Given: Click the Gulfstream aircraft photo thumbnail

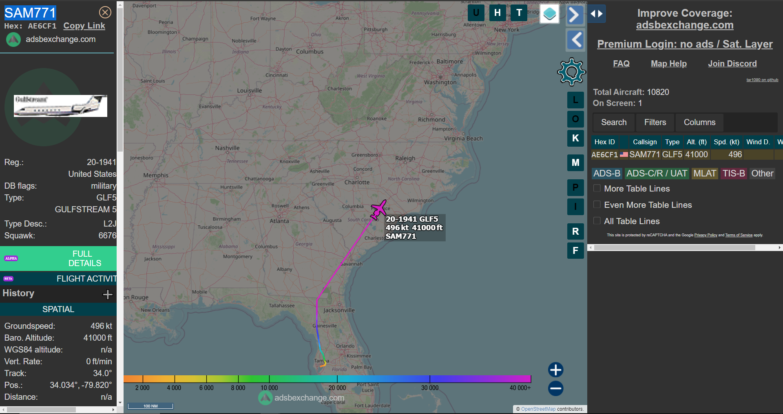Looking at the screenshot, I should (60, 106).
